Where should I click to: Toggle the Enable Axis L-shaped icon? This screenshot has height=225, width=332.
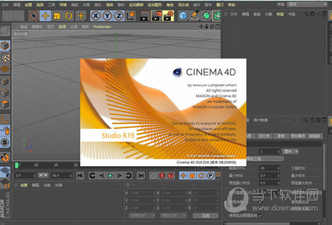(x=5, y=119)
